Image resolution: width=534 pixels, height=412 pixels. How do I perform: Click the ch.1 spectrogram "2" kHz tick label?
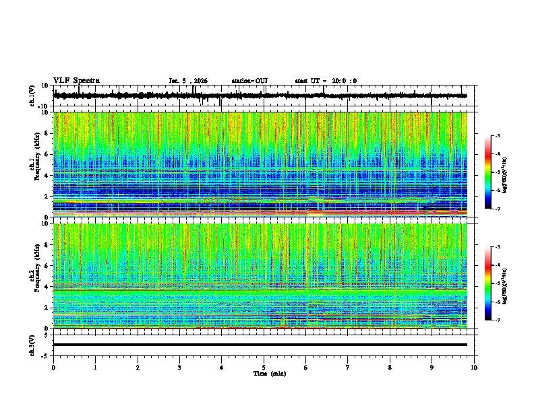[x=47, y=197]
